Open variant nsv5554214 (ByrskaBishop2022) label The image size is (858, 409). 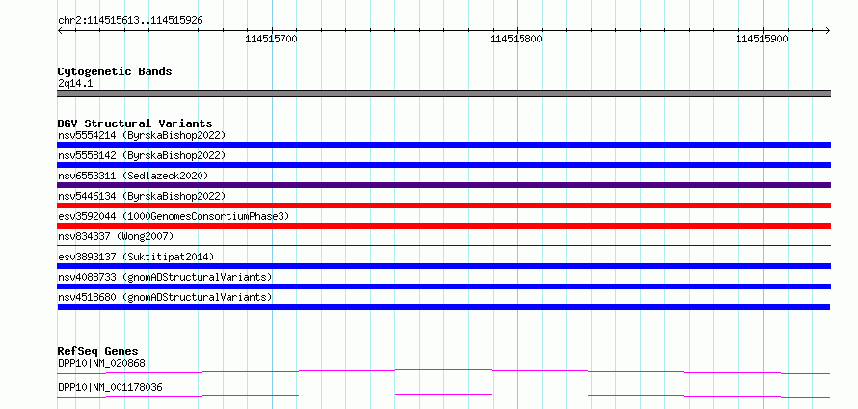click(x=142, y=135)
